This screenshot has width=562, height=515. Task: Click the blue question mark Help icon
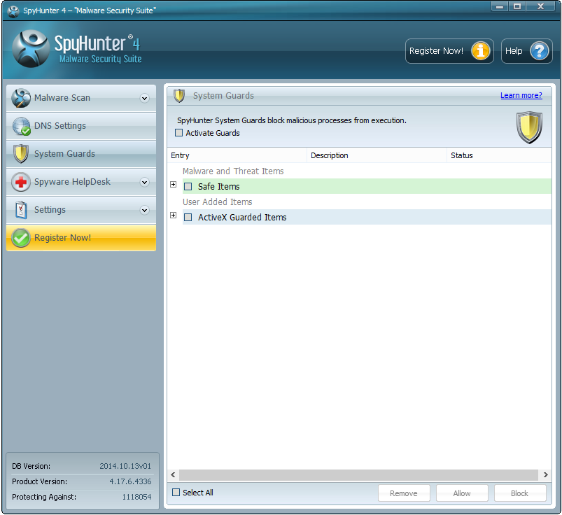click(538, 51)
